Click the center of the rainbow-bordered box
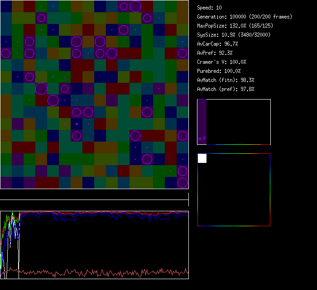Screen dimensions: 317x290 (234, 190)
